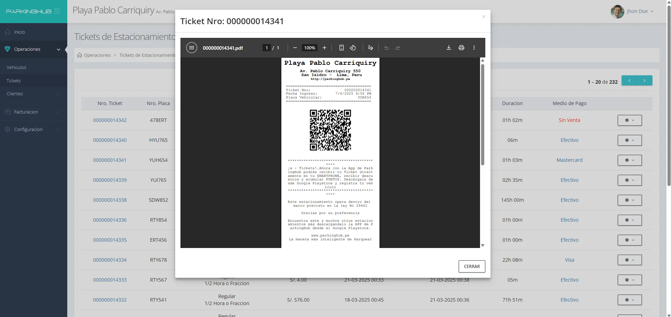Open the Jhon Doe user menu

tap(637, 11)
